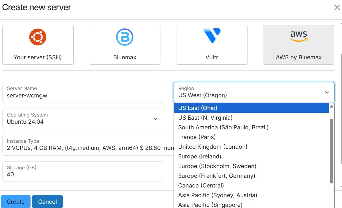
Task: Close the Create new server dialog
Action: click(x=337, y=8)
